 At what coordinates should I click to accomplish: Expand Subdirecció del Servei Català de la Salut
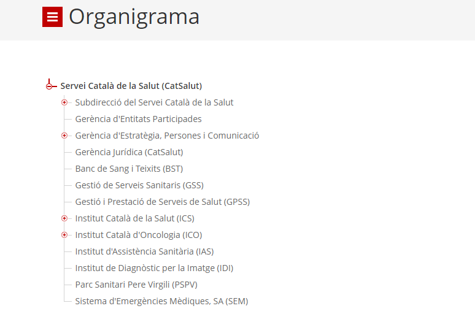64,102
